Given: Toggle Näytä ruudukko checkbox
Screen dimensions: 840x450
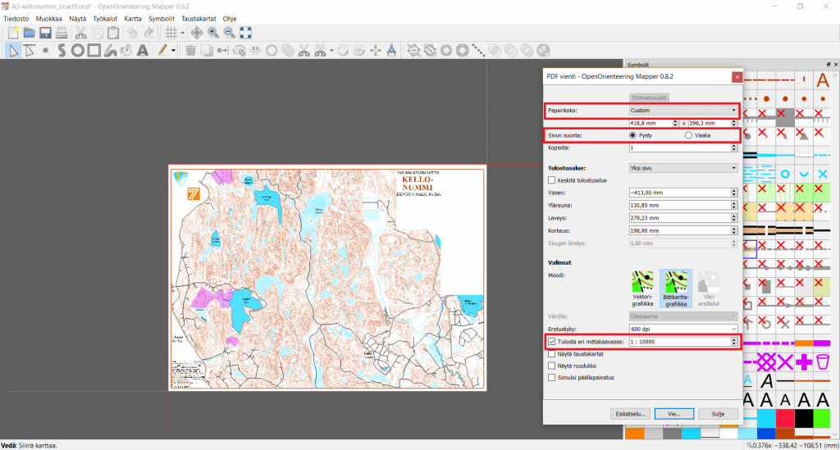Looking at the screenshot, I should click(552, 366).
